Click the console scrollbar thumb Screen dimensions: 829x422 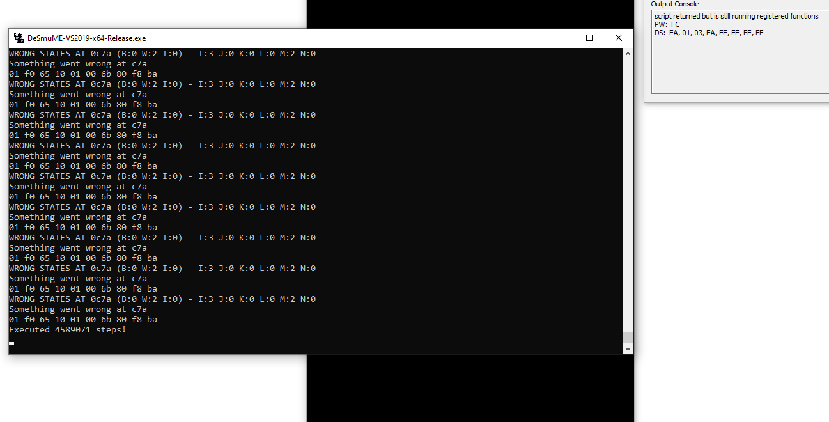click(x=628, y=338)
